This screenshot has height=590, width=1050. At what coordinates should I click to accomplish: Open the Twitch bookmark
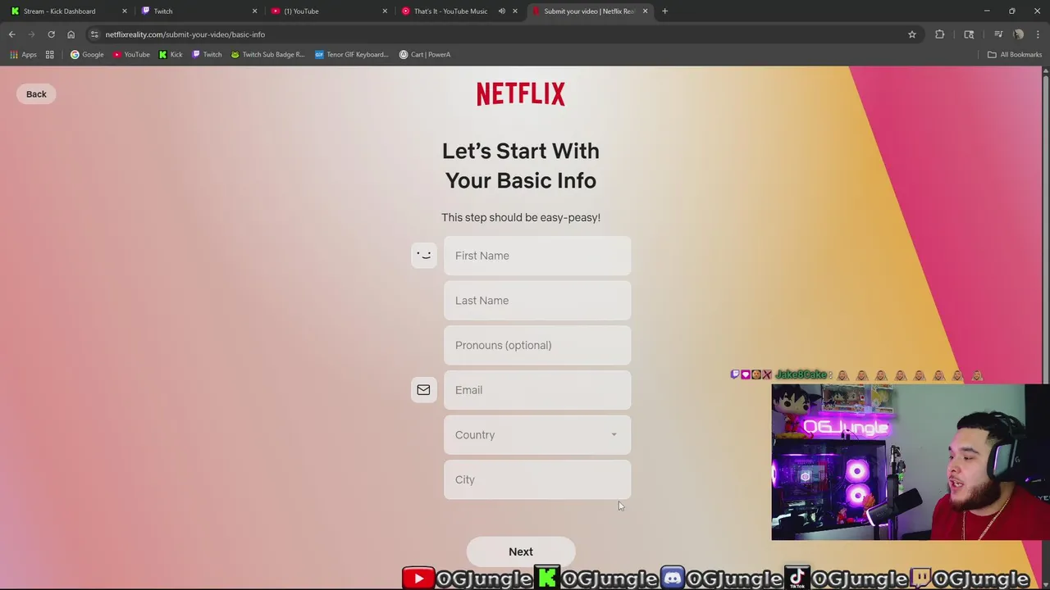pos(207,54)
